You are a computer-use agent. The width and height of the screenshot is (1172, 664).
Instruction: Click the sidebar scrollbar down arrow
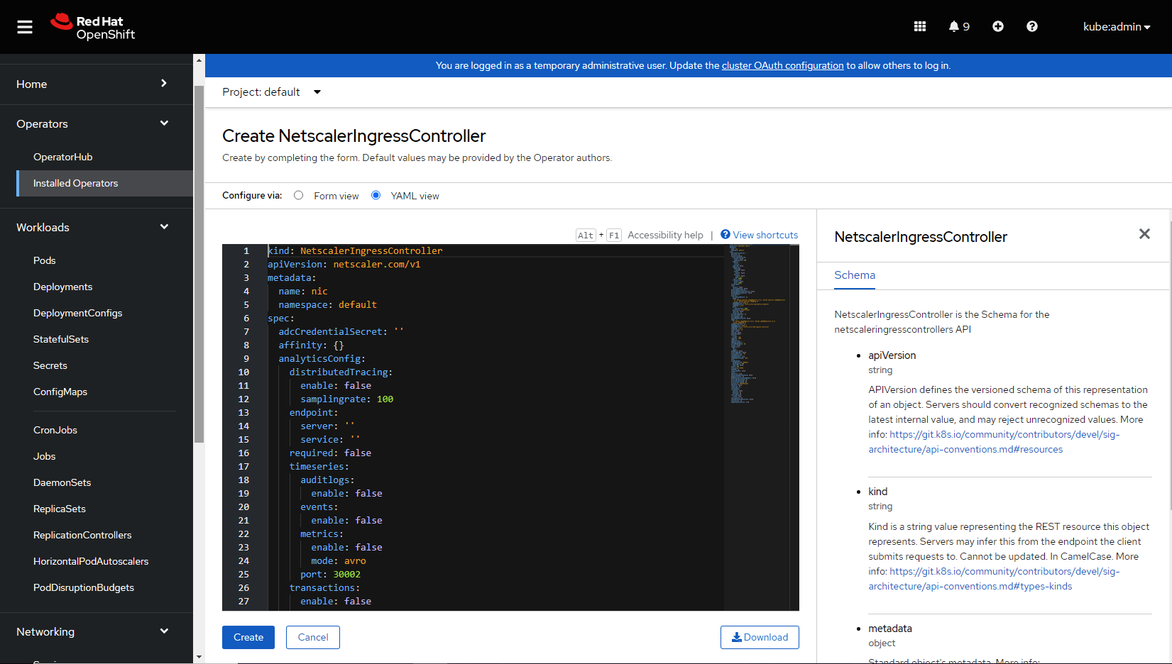pos(199,657)
